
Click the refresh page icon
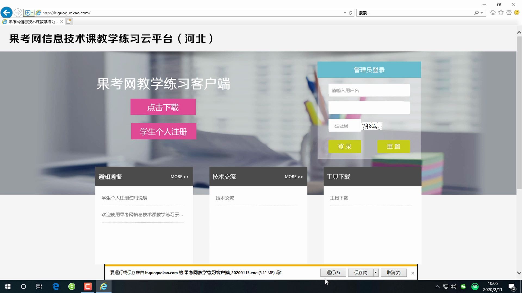pos(350,13)
